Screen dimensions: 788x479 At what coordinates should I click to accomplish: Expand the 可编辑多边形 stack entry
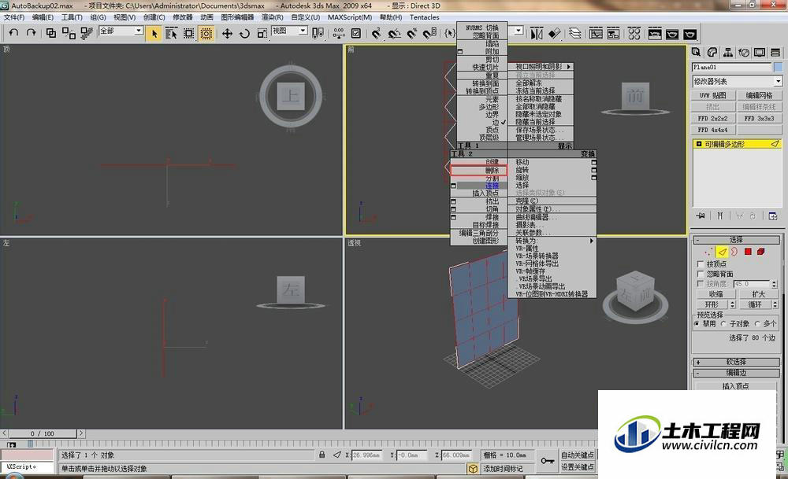click(698, 144)
